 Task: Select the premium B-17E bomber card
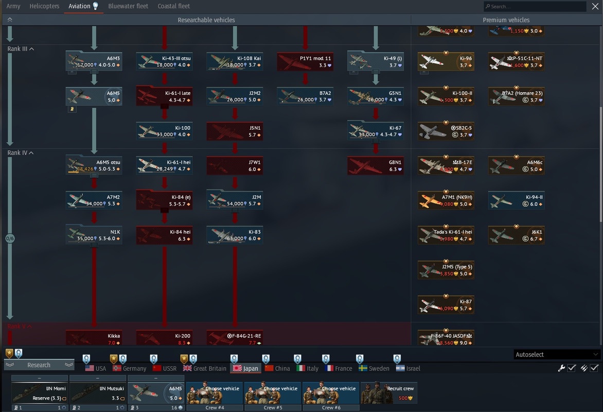[x=446, y=165]
